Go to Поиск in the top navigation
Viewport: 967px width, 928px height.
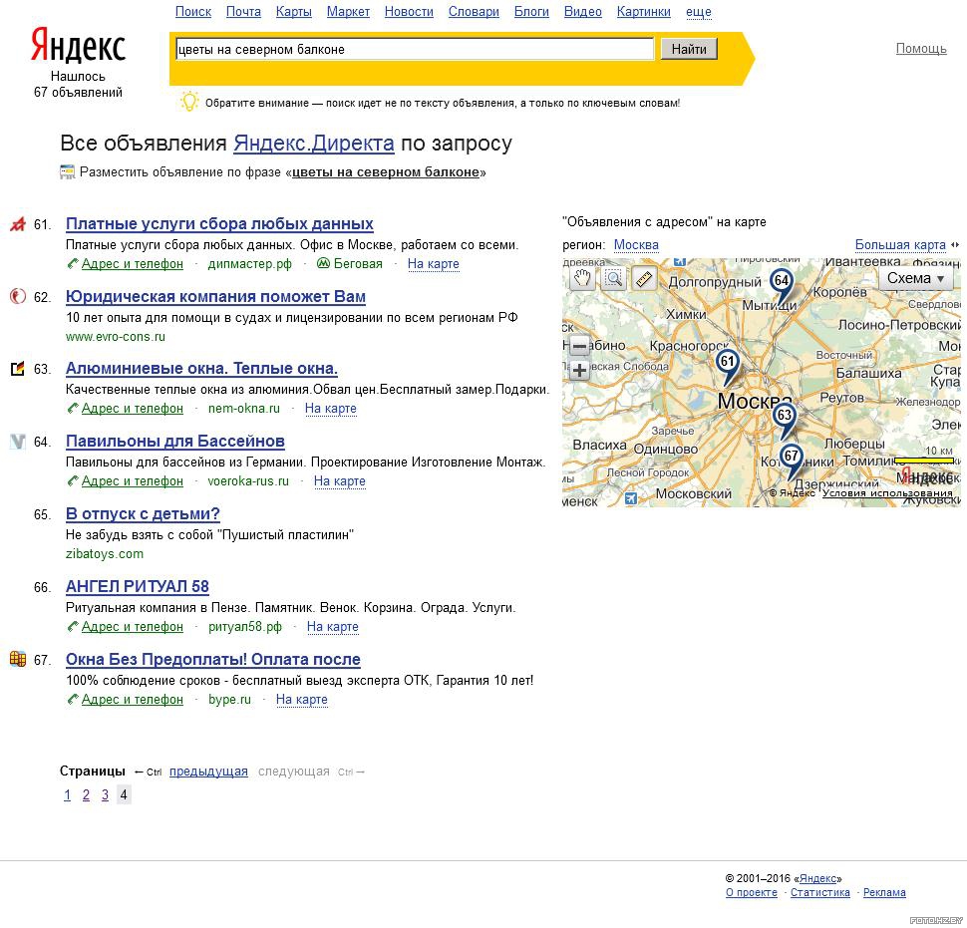coord(193,12)
